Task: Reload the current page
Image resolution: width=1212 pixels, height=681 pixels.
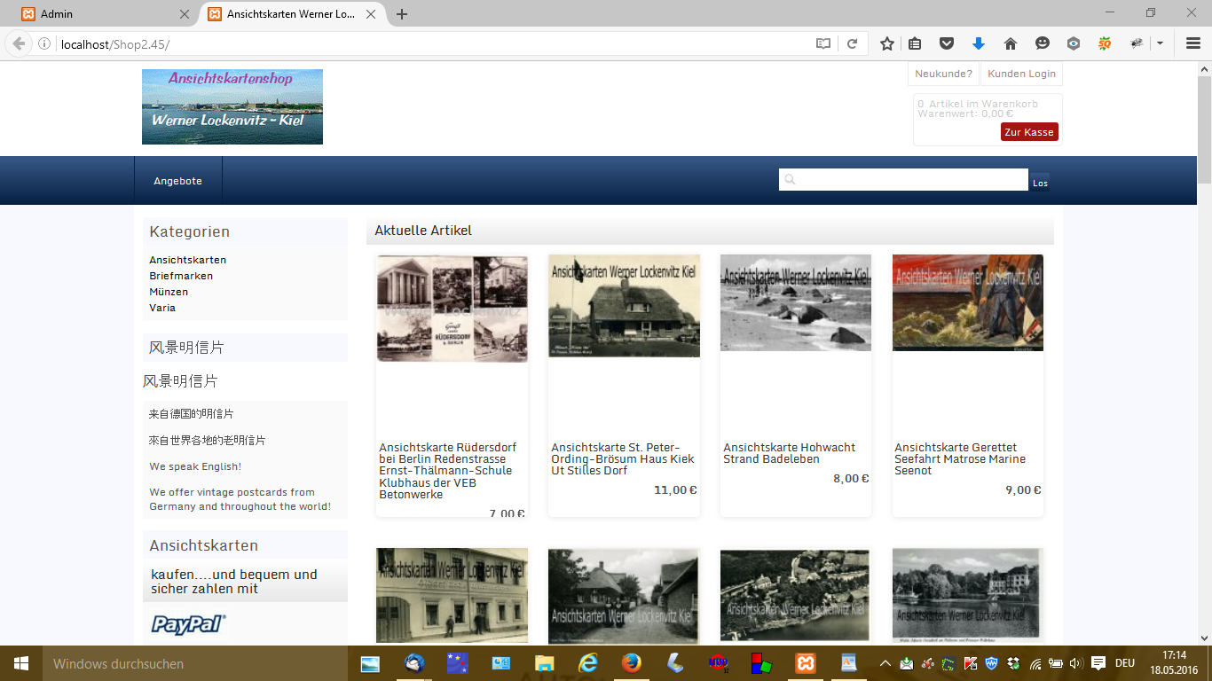Action: (852, 43)
